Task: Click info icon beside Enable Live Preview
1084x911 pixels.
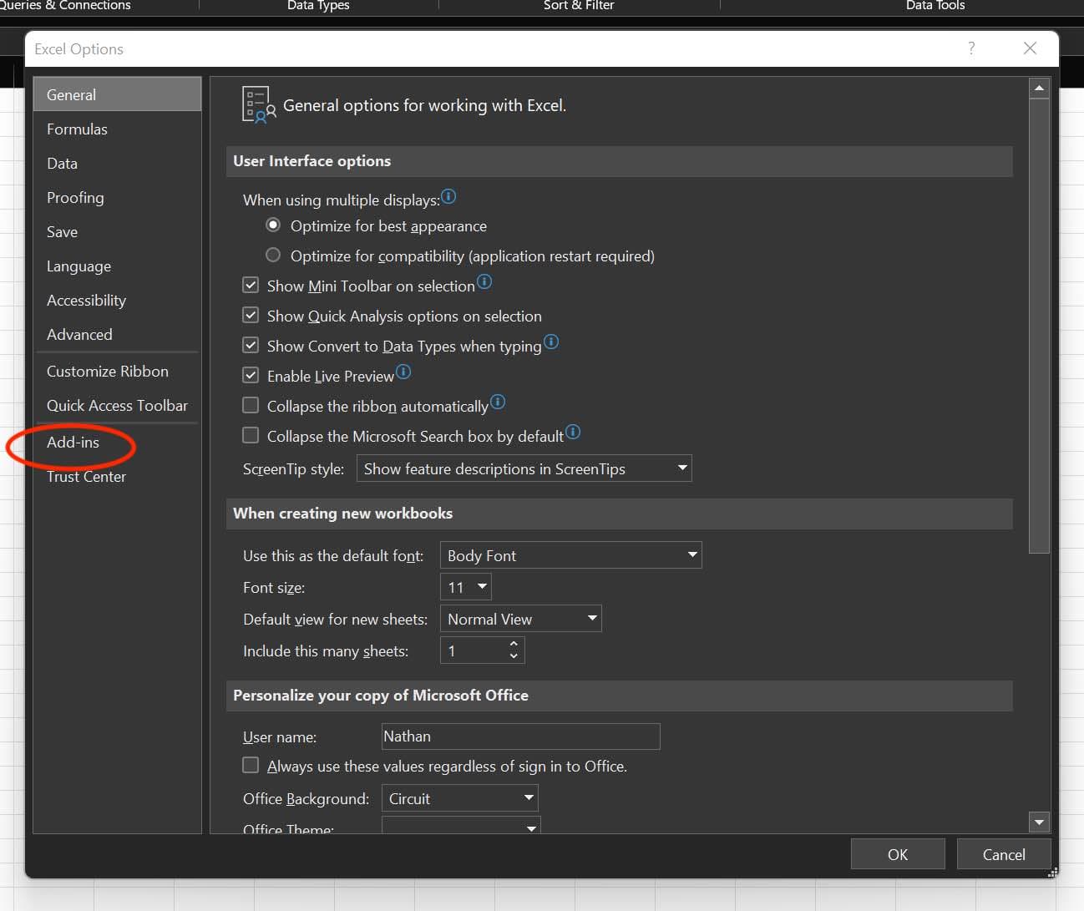Action: [403, 372]
